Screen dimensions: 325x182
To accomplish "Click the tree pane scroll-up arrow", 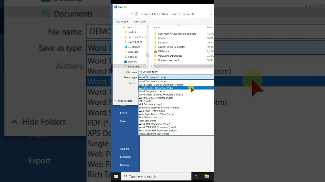I will pos(148,27).
